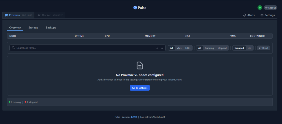Open the Alerts page

click(249, 15)
